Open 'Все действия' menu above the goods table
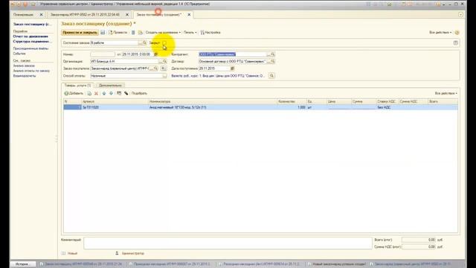476x268 pixels. [x=446, y=93]
